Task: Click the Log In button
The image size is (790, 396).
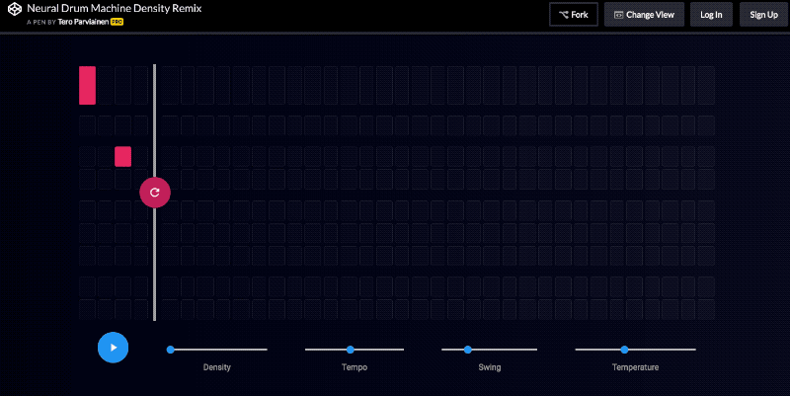Action: (711, 15)
